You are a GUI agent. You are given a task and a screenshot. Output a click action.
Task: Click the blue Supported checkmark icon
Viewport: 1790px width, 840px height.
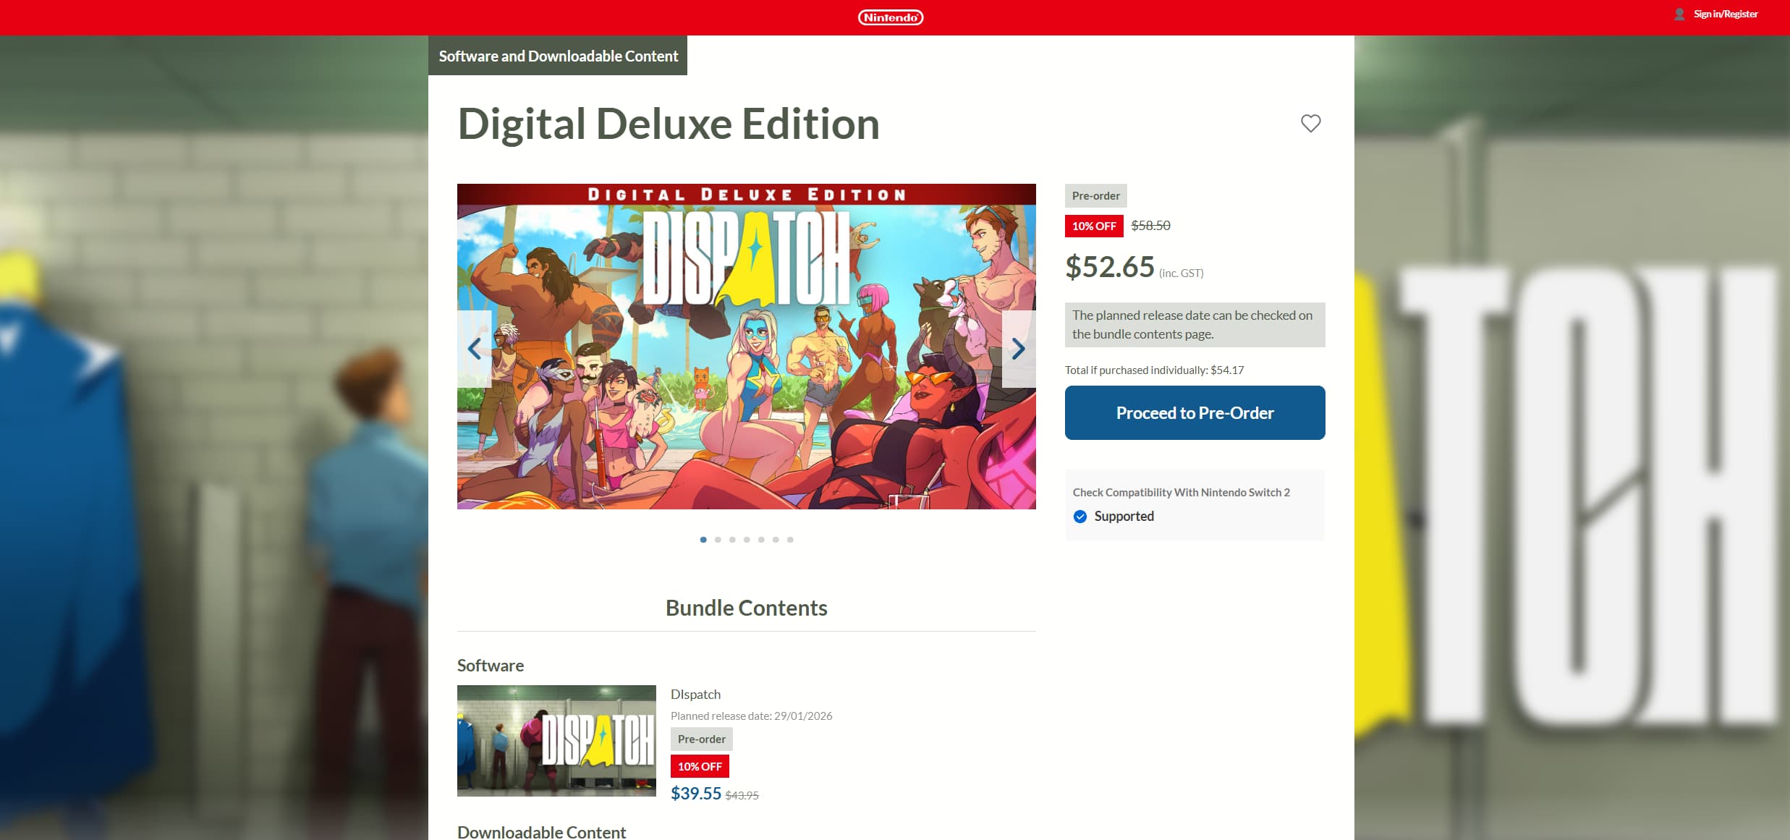(1080, 517)
